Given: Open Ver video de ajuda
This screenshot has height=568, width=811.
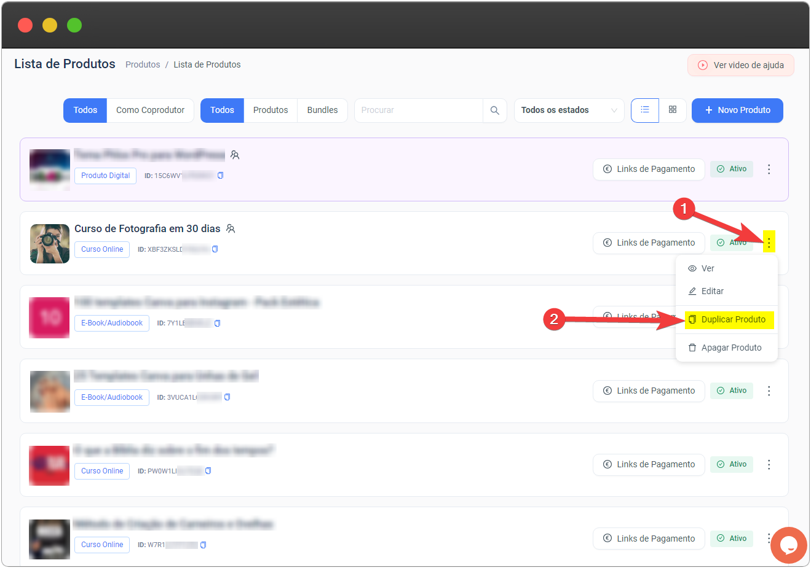Looking at the screenshot, I should click(740, 65).
